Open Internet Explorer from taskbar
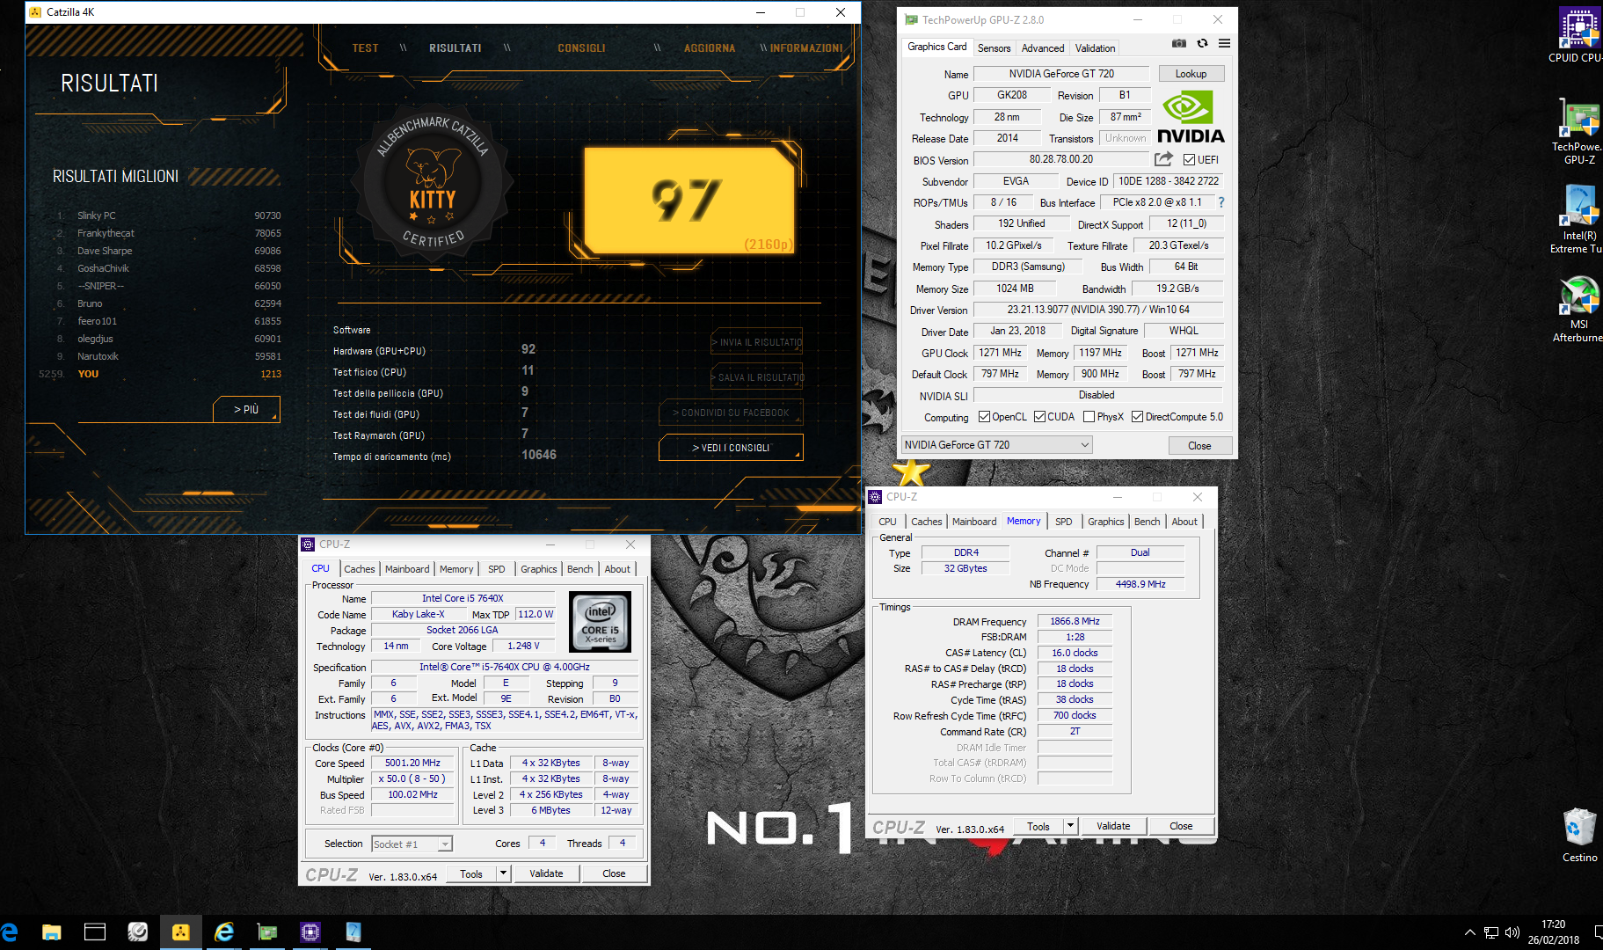Viewport: 1603px width, 950px height. tap(224, 932)
